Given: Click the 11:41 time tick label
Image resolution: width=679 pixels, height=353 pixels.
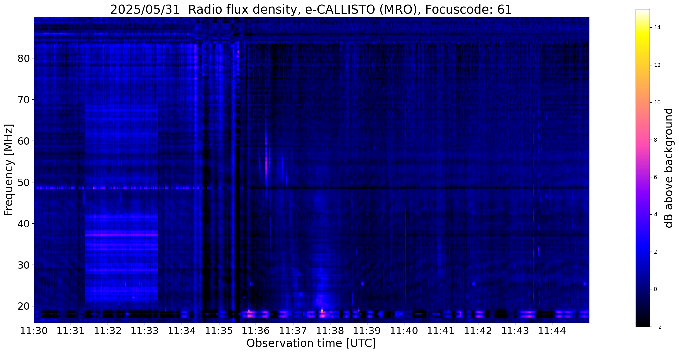Looking at the screenshot, I should point(441,331).
